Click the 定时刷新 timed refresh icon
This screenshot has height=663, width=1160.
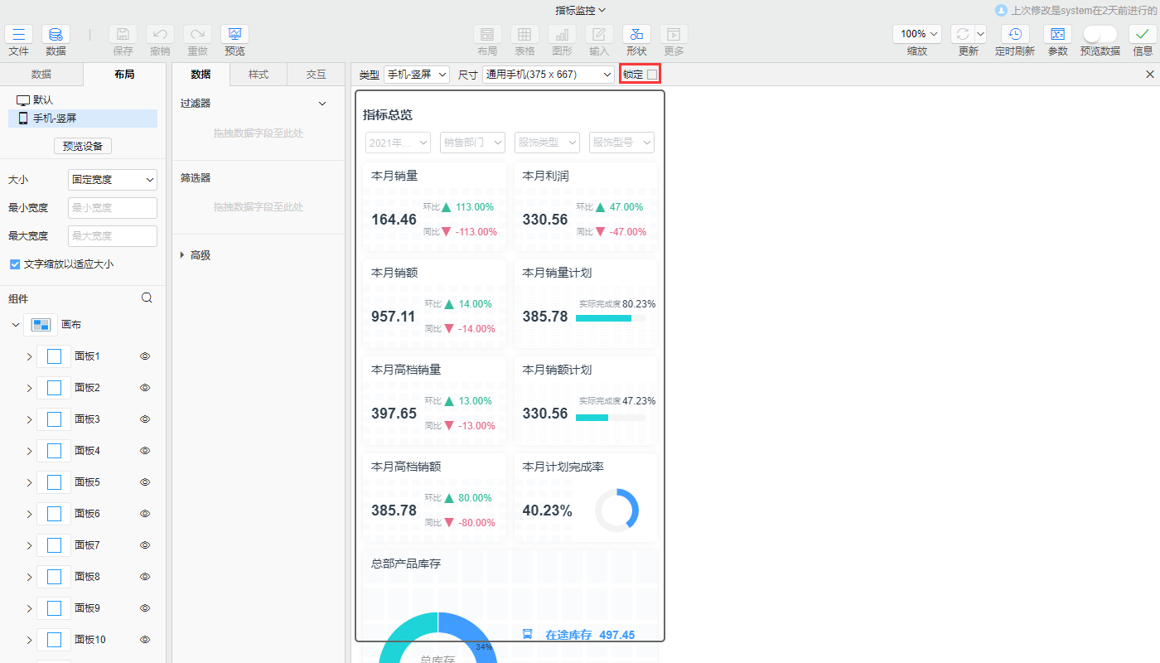[1014, 35]
